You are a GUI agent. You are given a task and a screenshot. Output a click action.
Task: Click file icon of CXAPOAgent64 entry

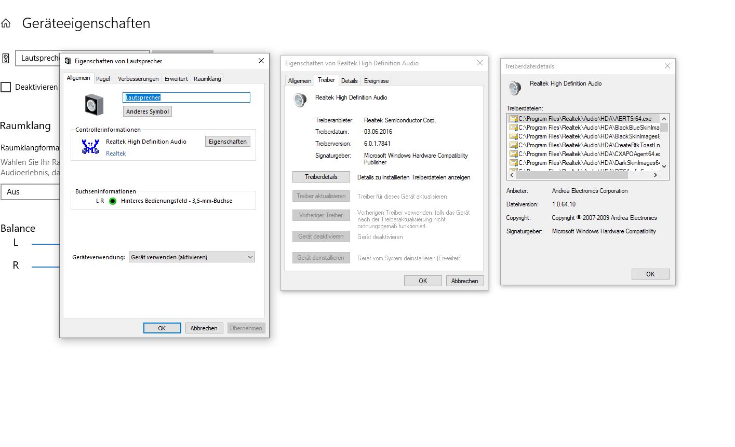[x=514, y=154]
